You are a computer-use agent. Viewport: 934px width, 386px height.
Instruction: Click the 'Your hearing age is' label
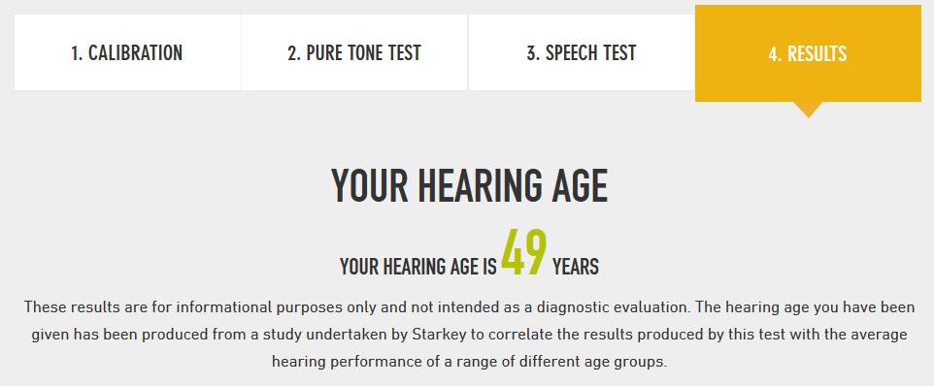[x=418, y=267]
